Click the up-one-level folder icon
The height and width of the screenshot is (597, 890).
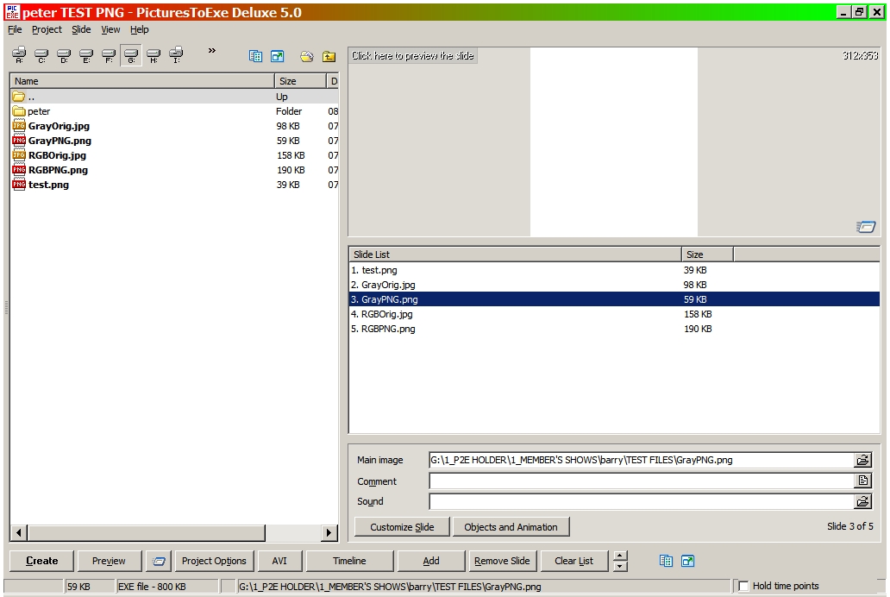(329, 57)
